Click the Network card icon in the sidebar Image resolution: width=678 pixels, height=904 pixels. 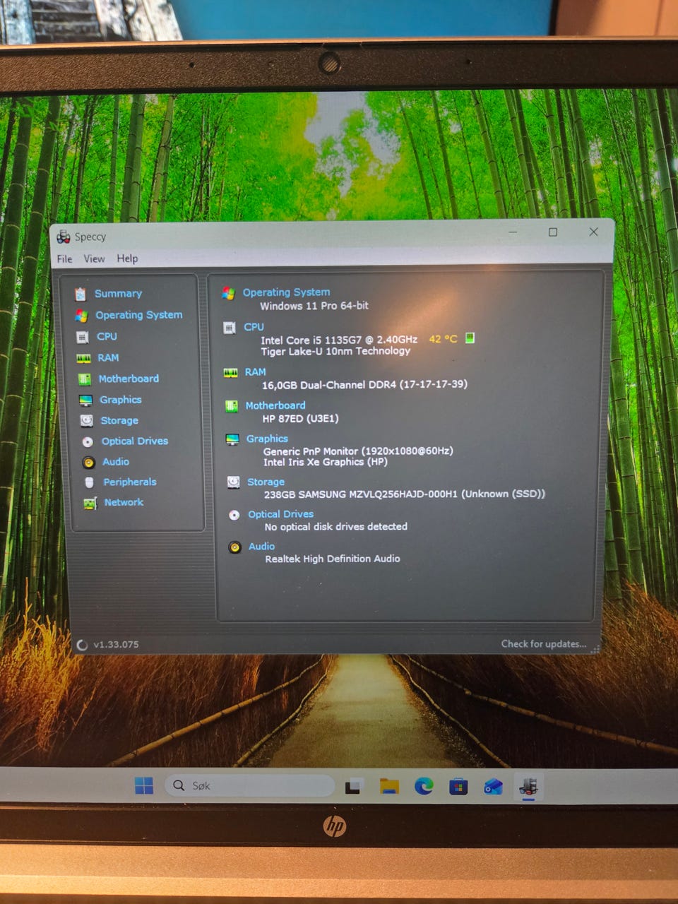[90, 504]
